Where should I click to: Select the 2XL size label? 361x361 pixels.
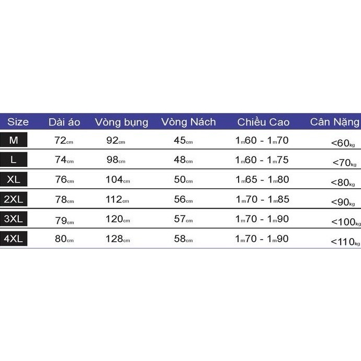pos(14,199)
